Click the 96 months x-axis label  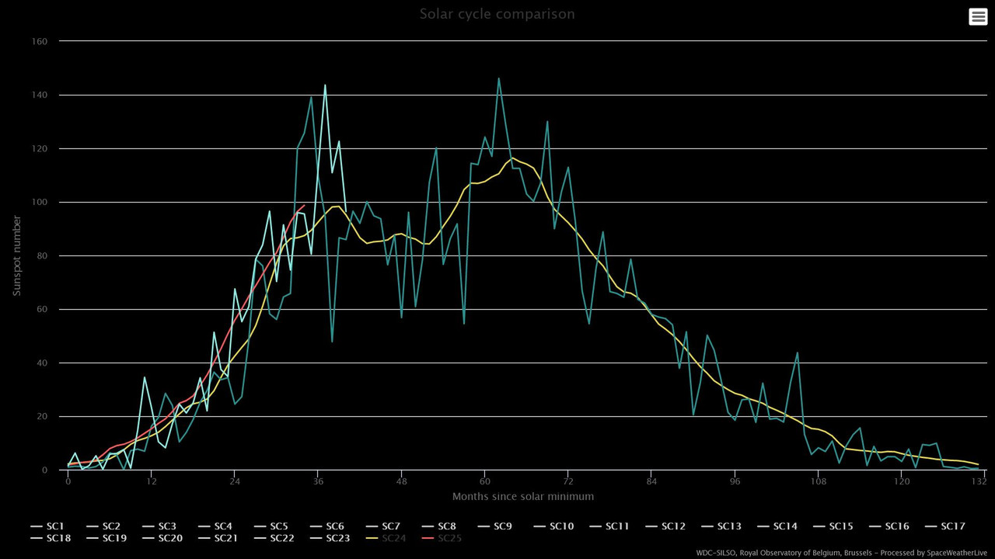(x=735, y=481)
